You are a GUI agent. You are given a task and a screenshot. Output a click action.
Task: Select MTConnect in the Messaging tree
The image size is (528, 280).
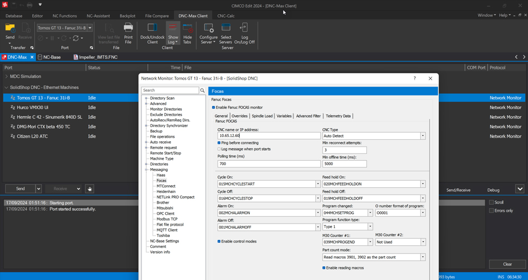click(166, 186)
